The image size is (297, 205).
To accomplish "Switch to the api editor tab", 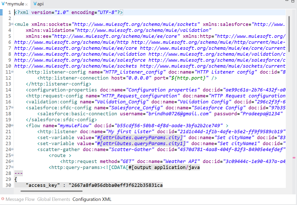I will (x=40, y=4).
